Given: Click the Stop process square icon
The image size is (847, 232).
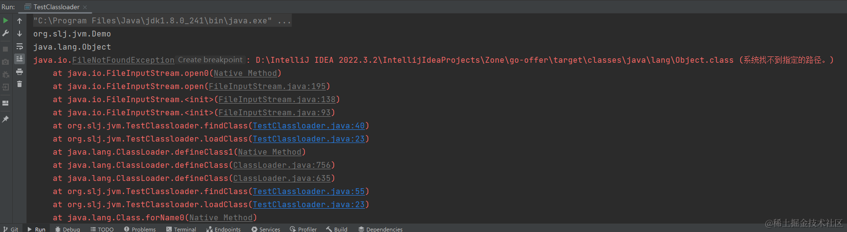Looking at the screenshot, I should point(5,49).
